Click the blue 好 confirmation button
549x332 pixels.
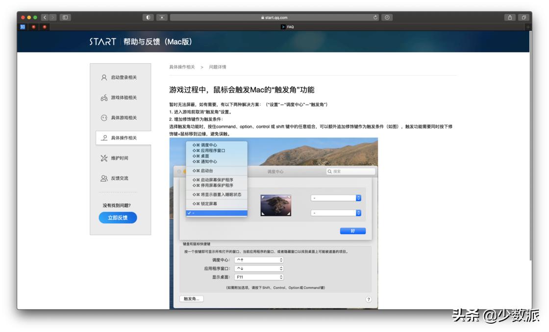[353, 231]
